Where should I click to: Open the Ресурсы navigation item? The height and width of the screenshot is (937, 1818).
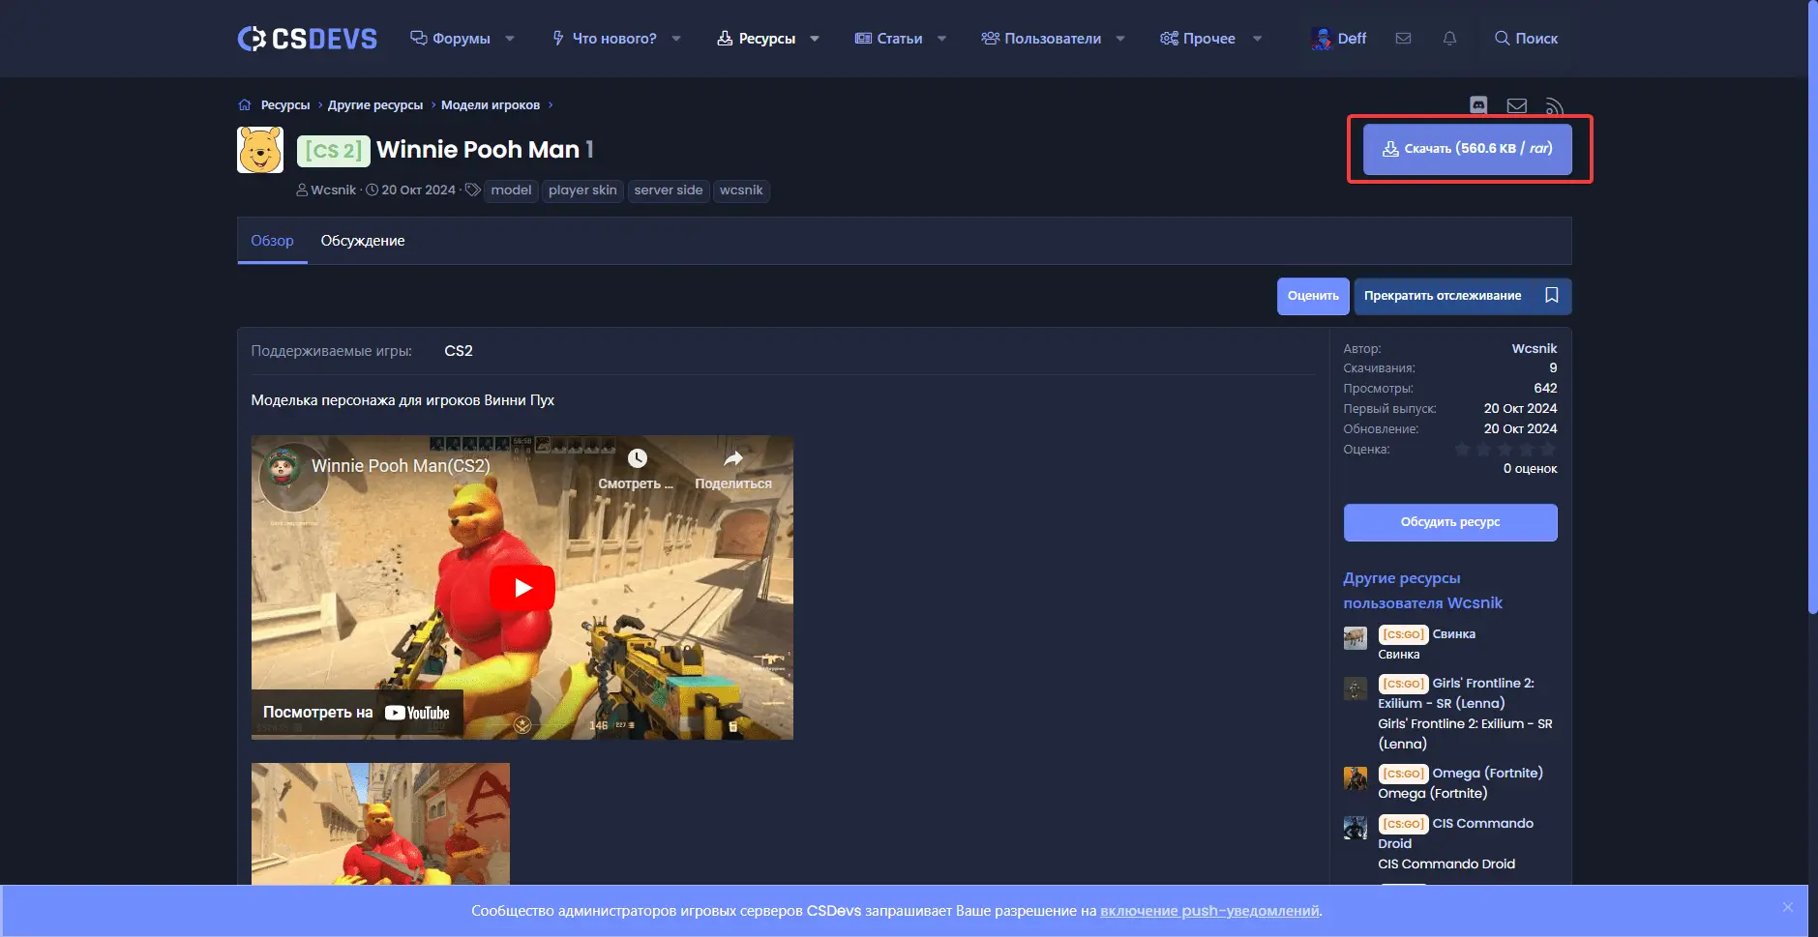[756, 39]
